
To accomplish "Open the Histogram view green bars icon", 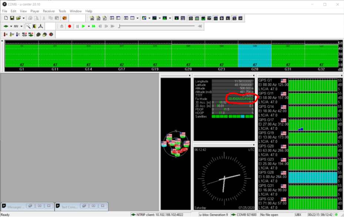I will pos(165,18).
